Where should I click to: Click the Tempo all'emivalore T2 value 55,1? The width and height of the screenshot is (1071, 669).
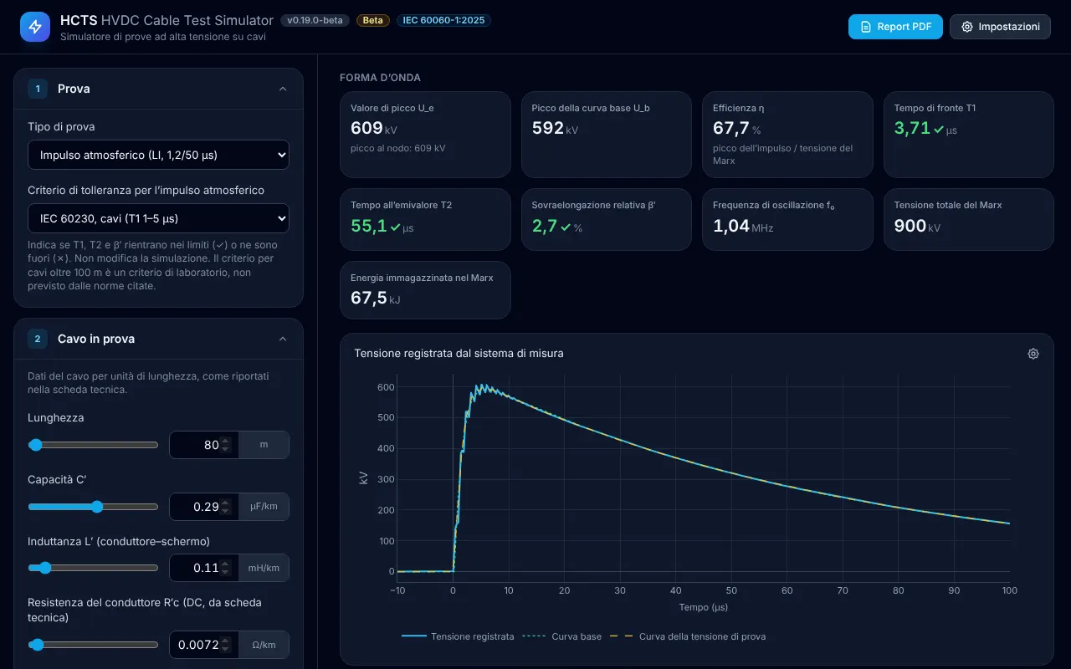coord(369,226)
